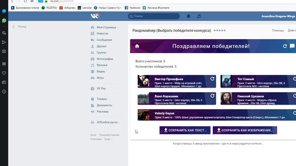Click the home icon in Randomizer banner
The image size is (296, 166).
click(137, 46)
